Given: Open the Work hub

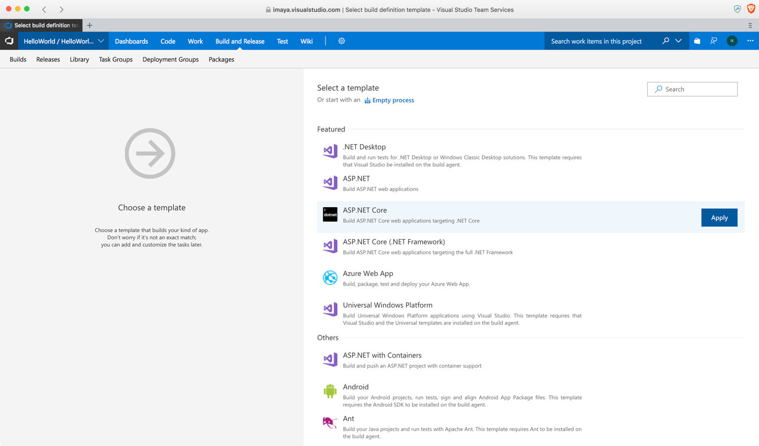Looking at the screenshot, I should [195, 41].
